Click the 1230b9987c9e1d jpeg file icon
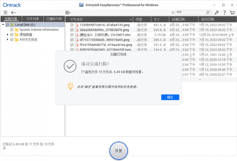The height and width of the screenshot is (161, 237). [77, 25]
